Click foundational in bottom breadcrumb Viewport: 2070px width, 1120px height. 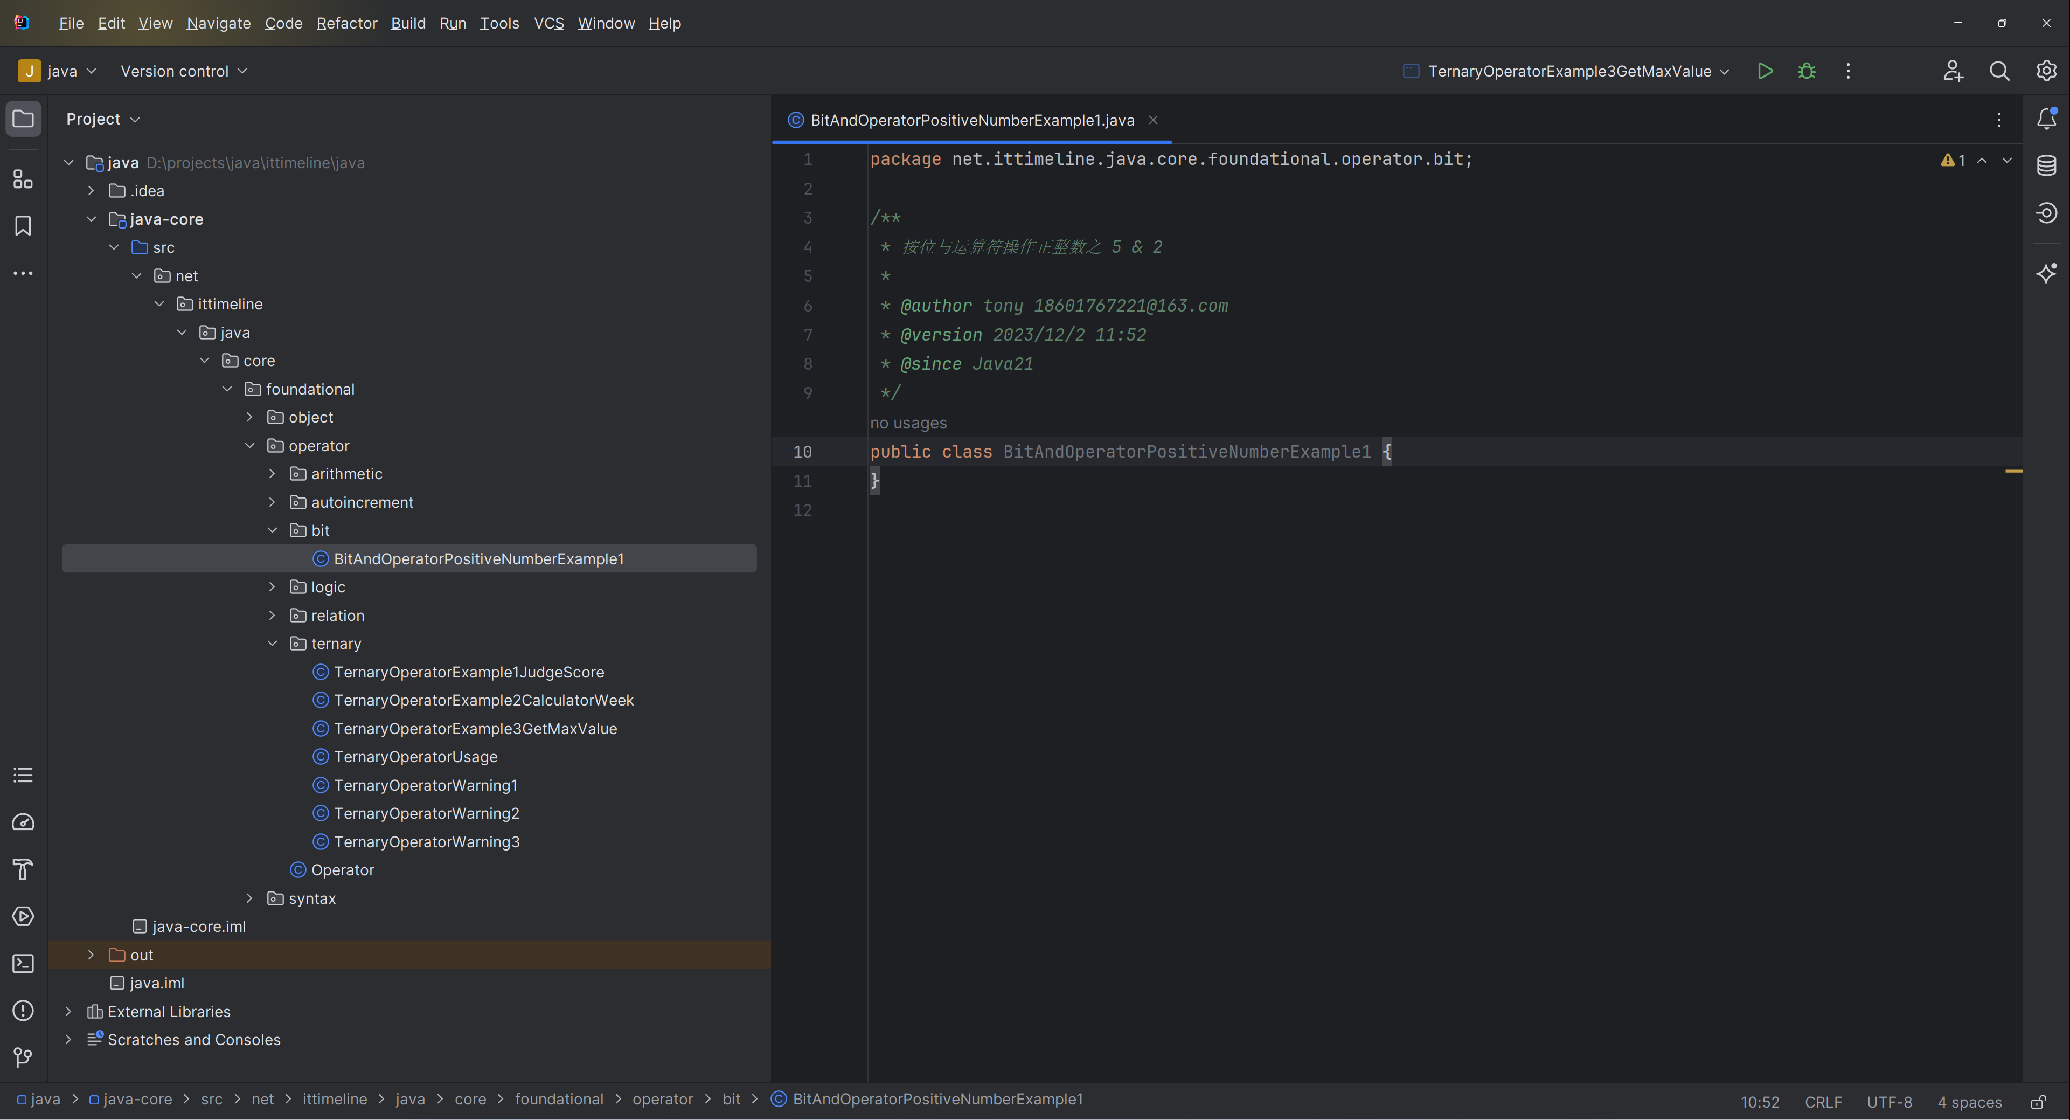(x=559, y=1099)
